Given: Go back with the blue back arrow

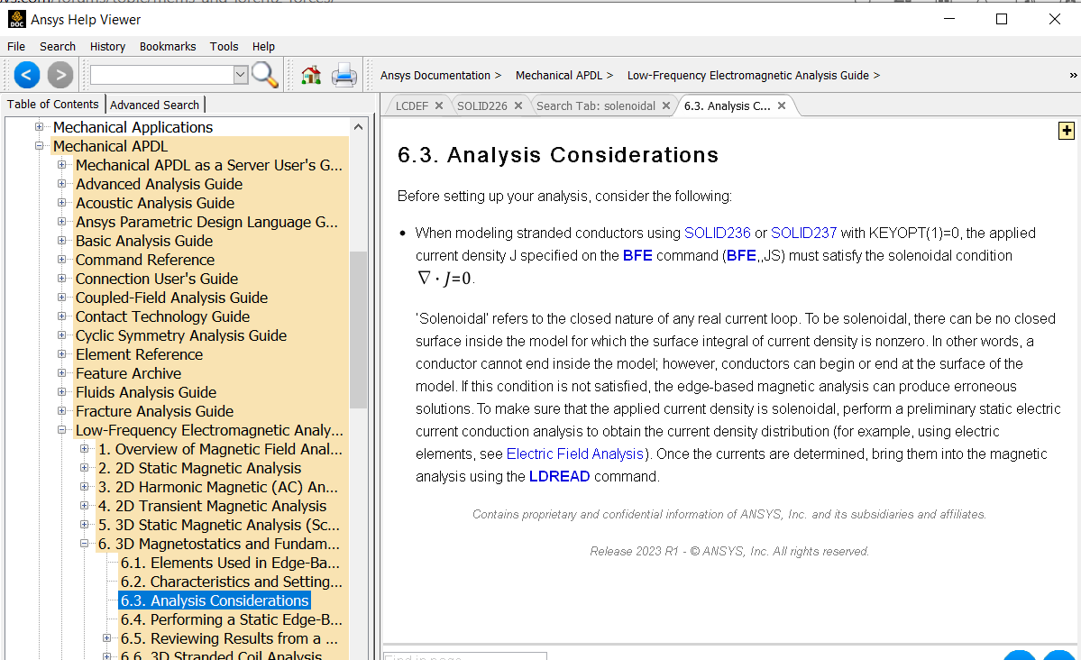Looking at the screenshot, I should [27, 75].
